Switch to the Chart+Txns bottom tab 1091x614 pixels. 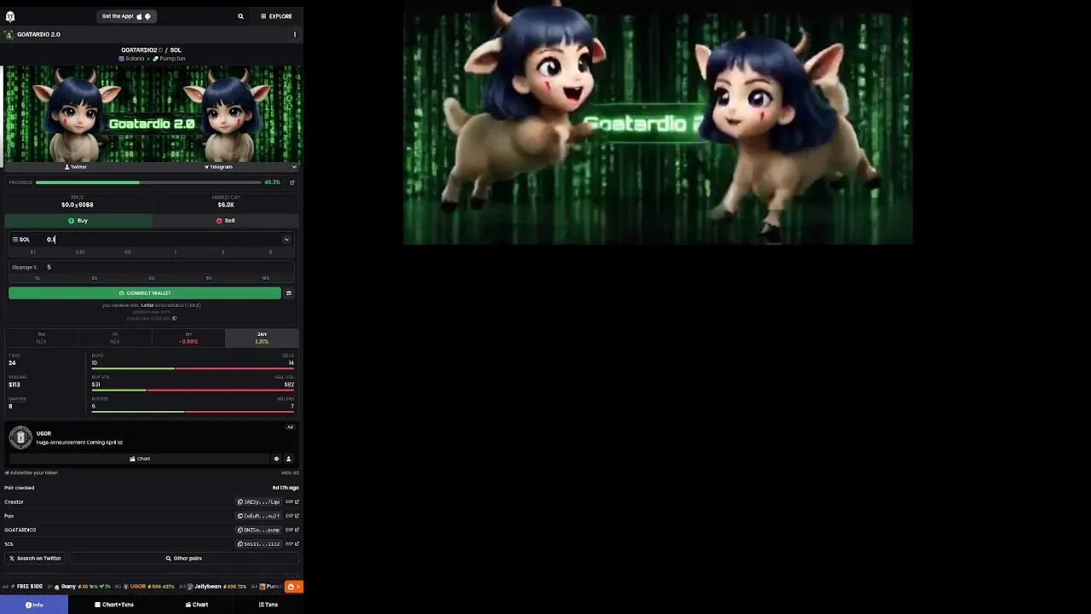[x=114, y=605]
